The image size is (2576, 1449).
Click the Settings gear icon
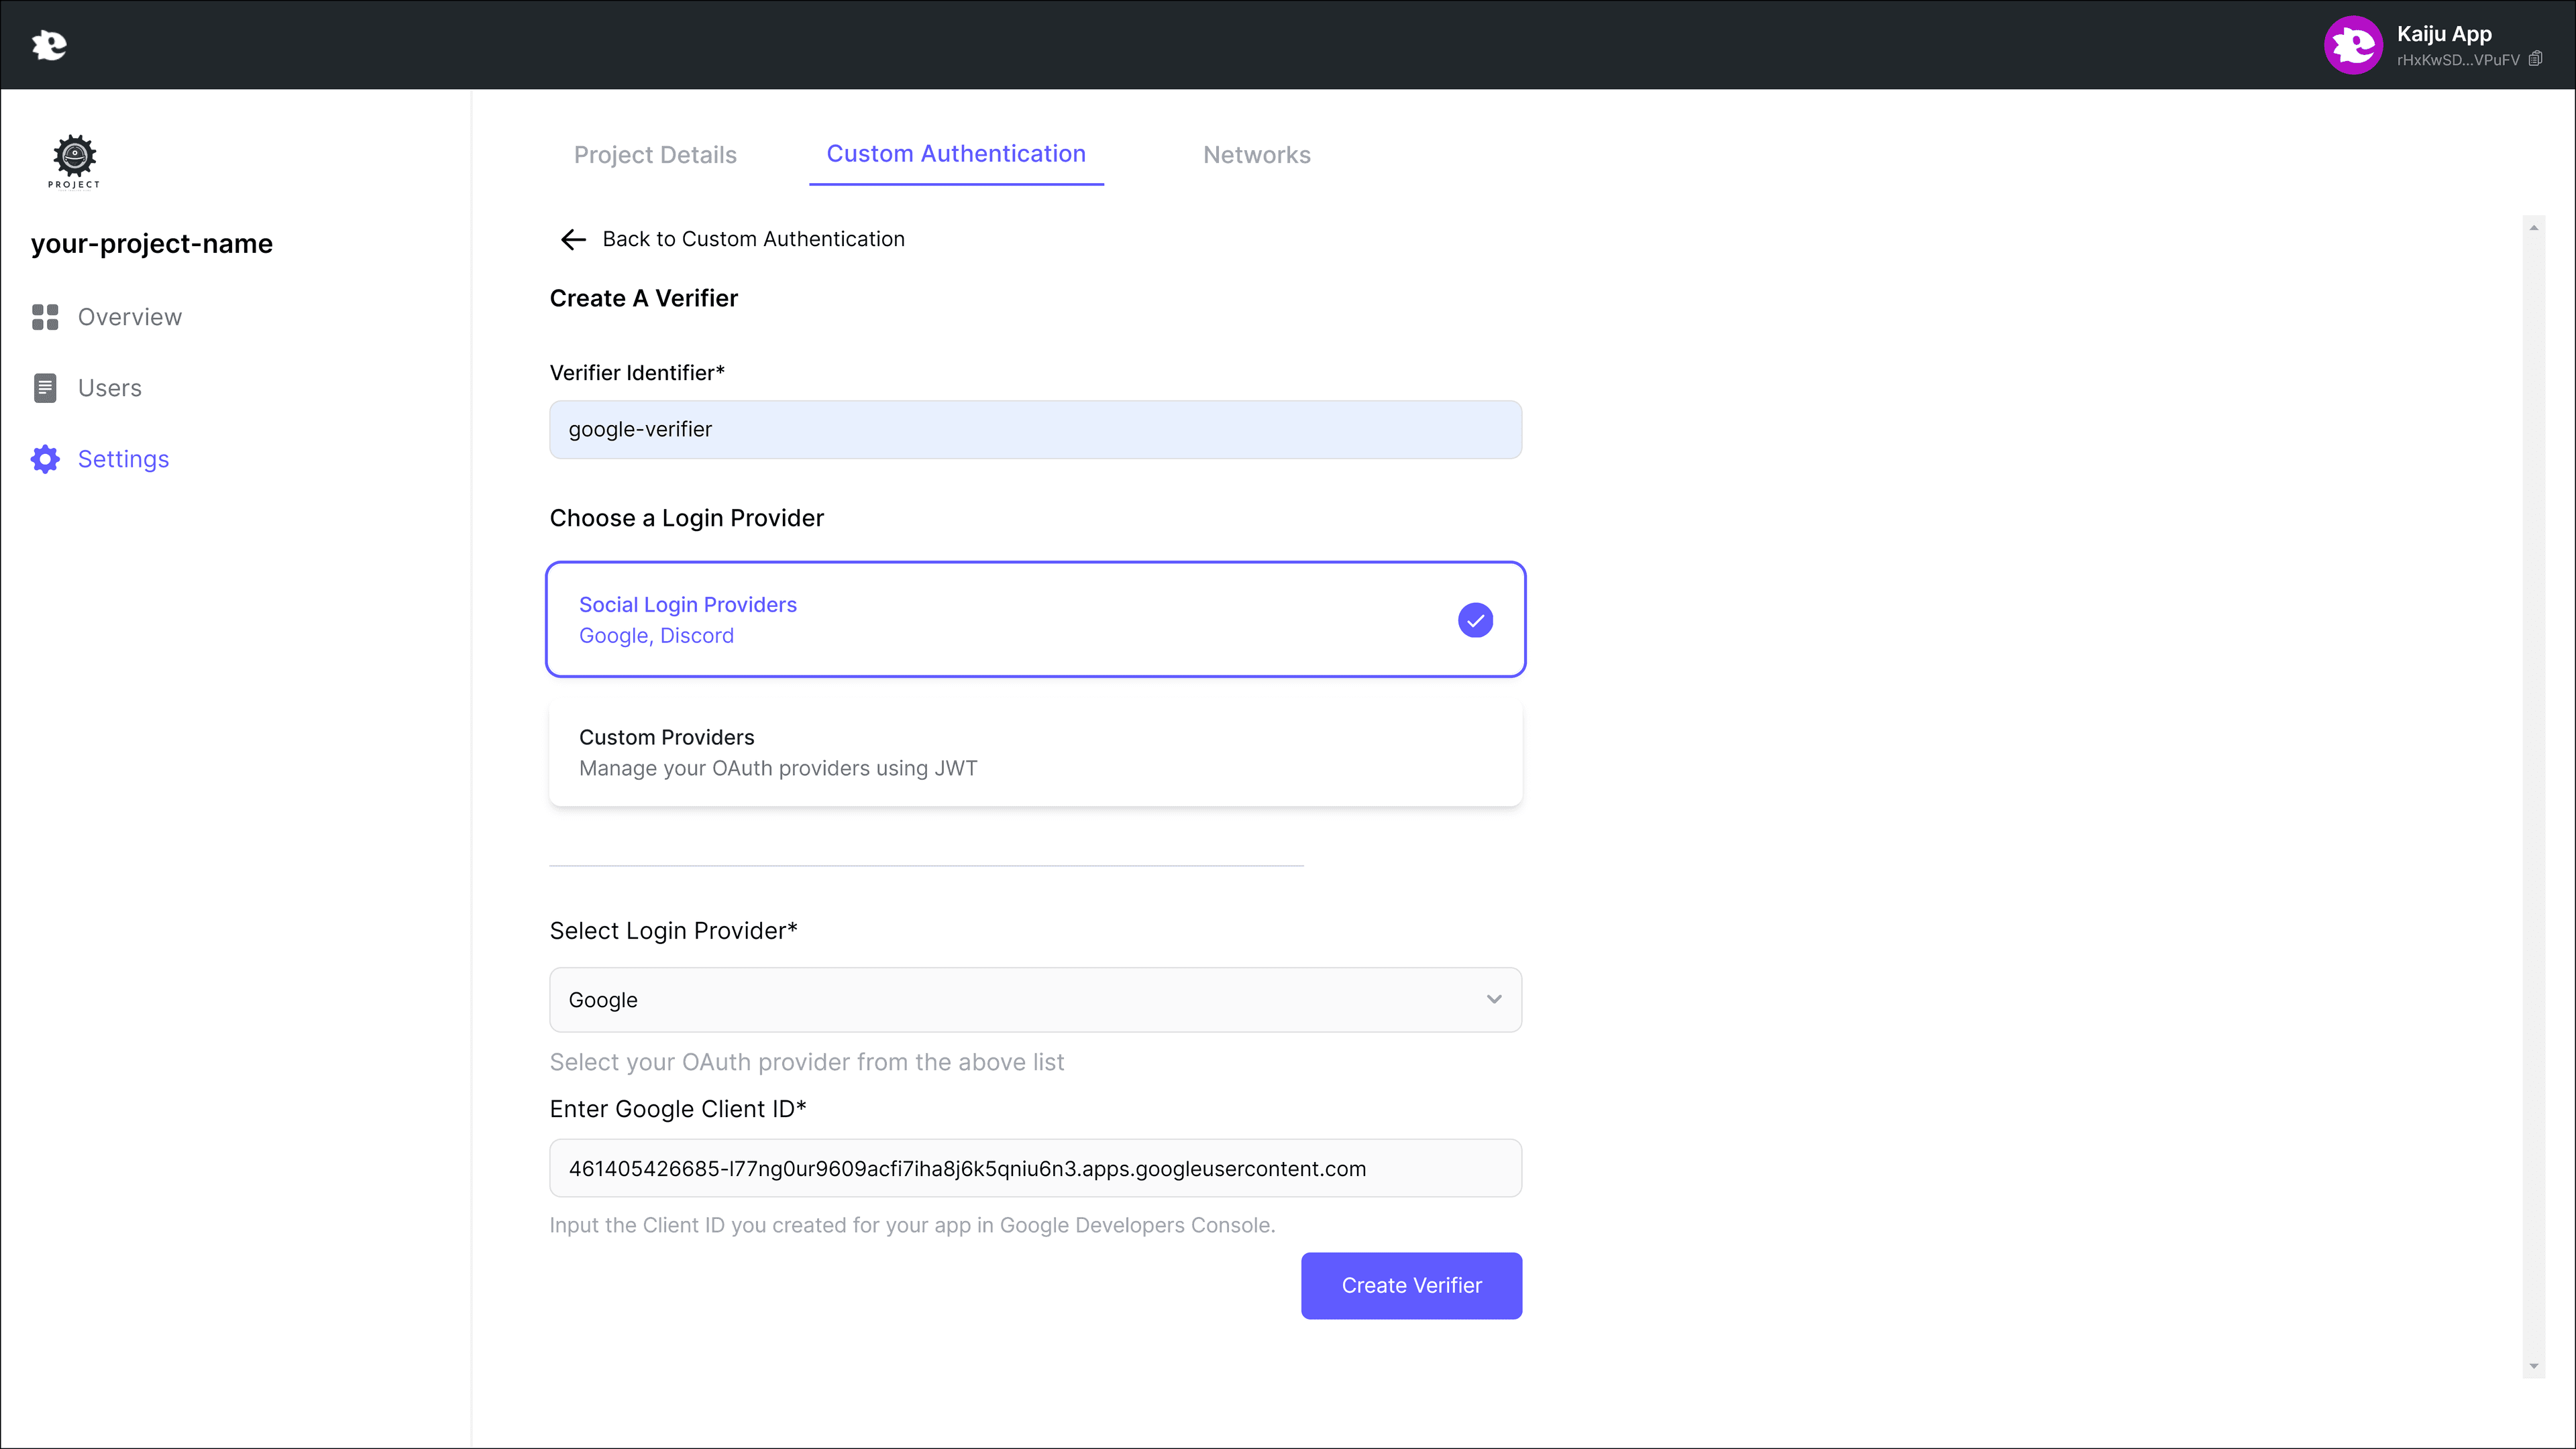45,459
